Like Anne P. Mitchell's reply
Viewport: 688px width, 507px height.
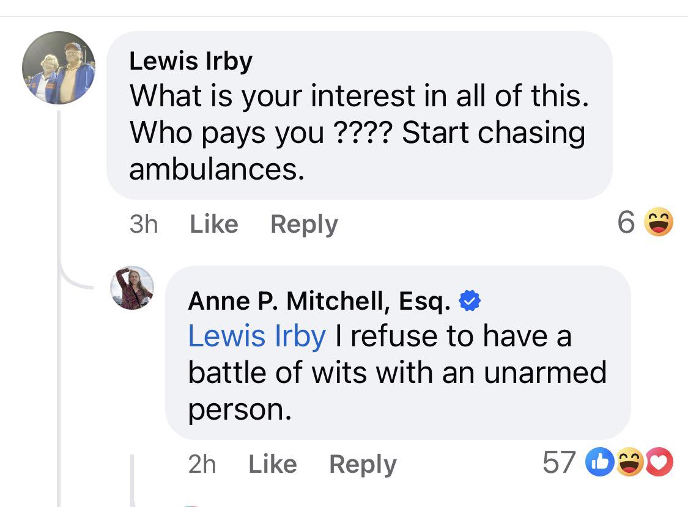[273, 464]
